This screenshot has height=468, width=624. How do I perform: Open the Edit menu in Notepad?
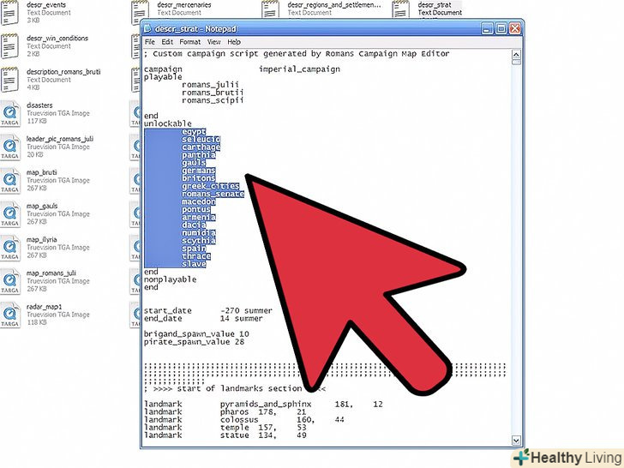[x=167, y=42]
